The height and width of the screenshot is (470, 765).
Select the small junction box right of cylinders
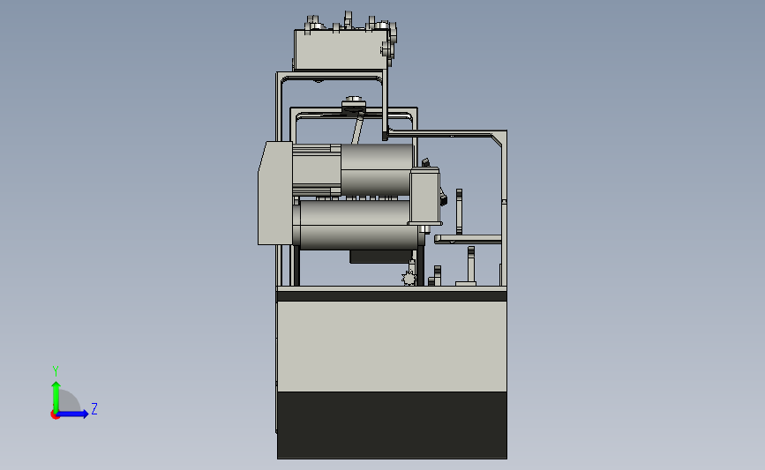424,196
